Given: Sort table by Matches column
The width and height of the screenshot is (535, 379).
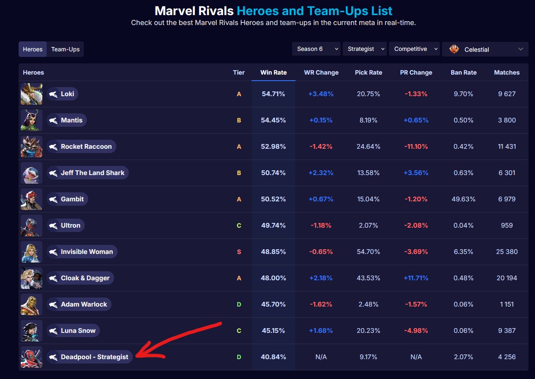Looking at the screenshot, I should (x=507, y=72).
